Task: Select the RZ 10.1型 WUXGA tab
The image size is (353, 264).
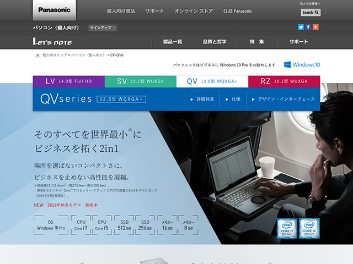Action: click(284, 81)
